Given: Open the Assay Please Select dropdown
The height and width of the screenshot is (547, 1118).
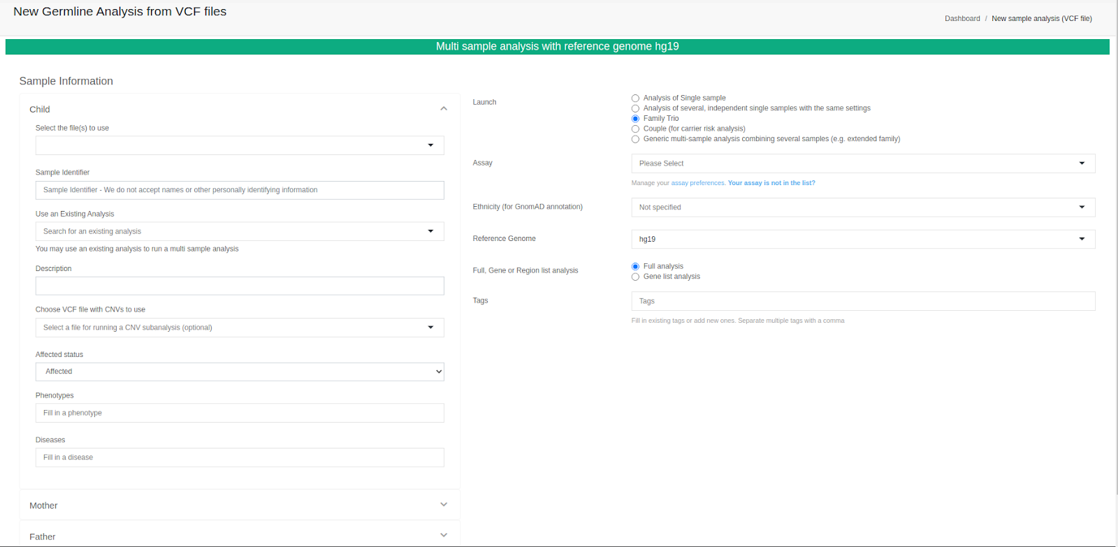Looking at the screenshot, I should (x=863, y=163).
